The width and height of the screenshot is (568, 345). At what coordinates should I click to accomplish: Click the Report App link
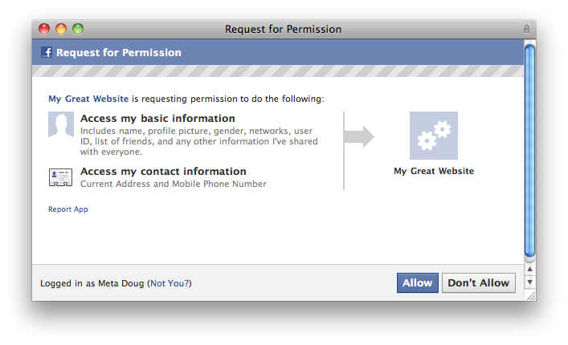click(x=68, y=209)
